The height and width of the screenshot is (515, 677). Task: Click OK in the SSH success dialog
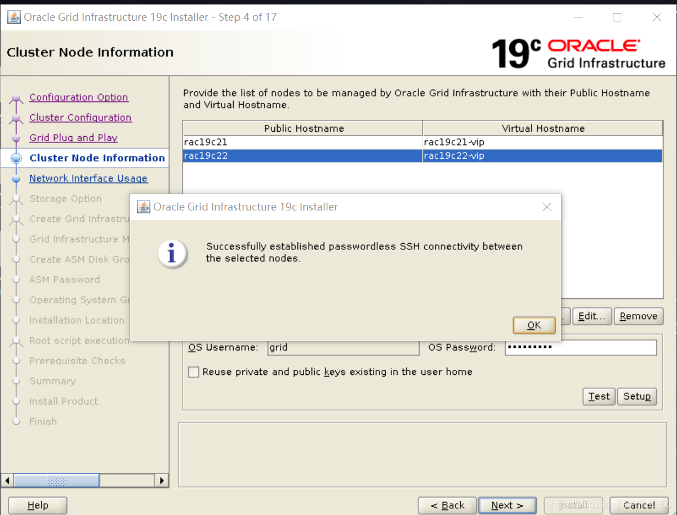point(534,325)
